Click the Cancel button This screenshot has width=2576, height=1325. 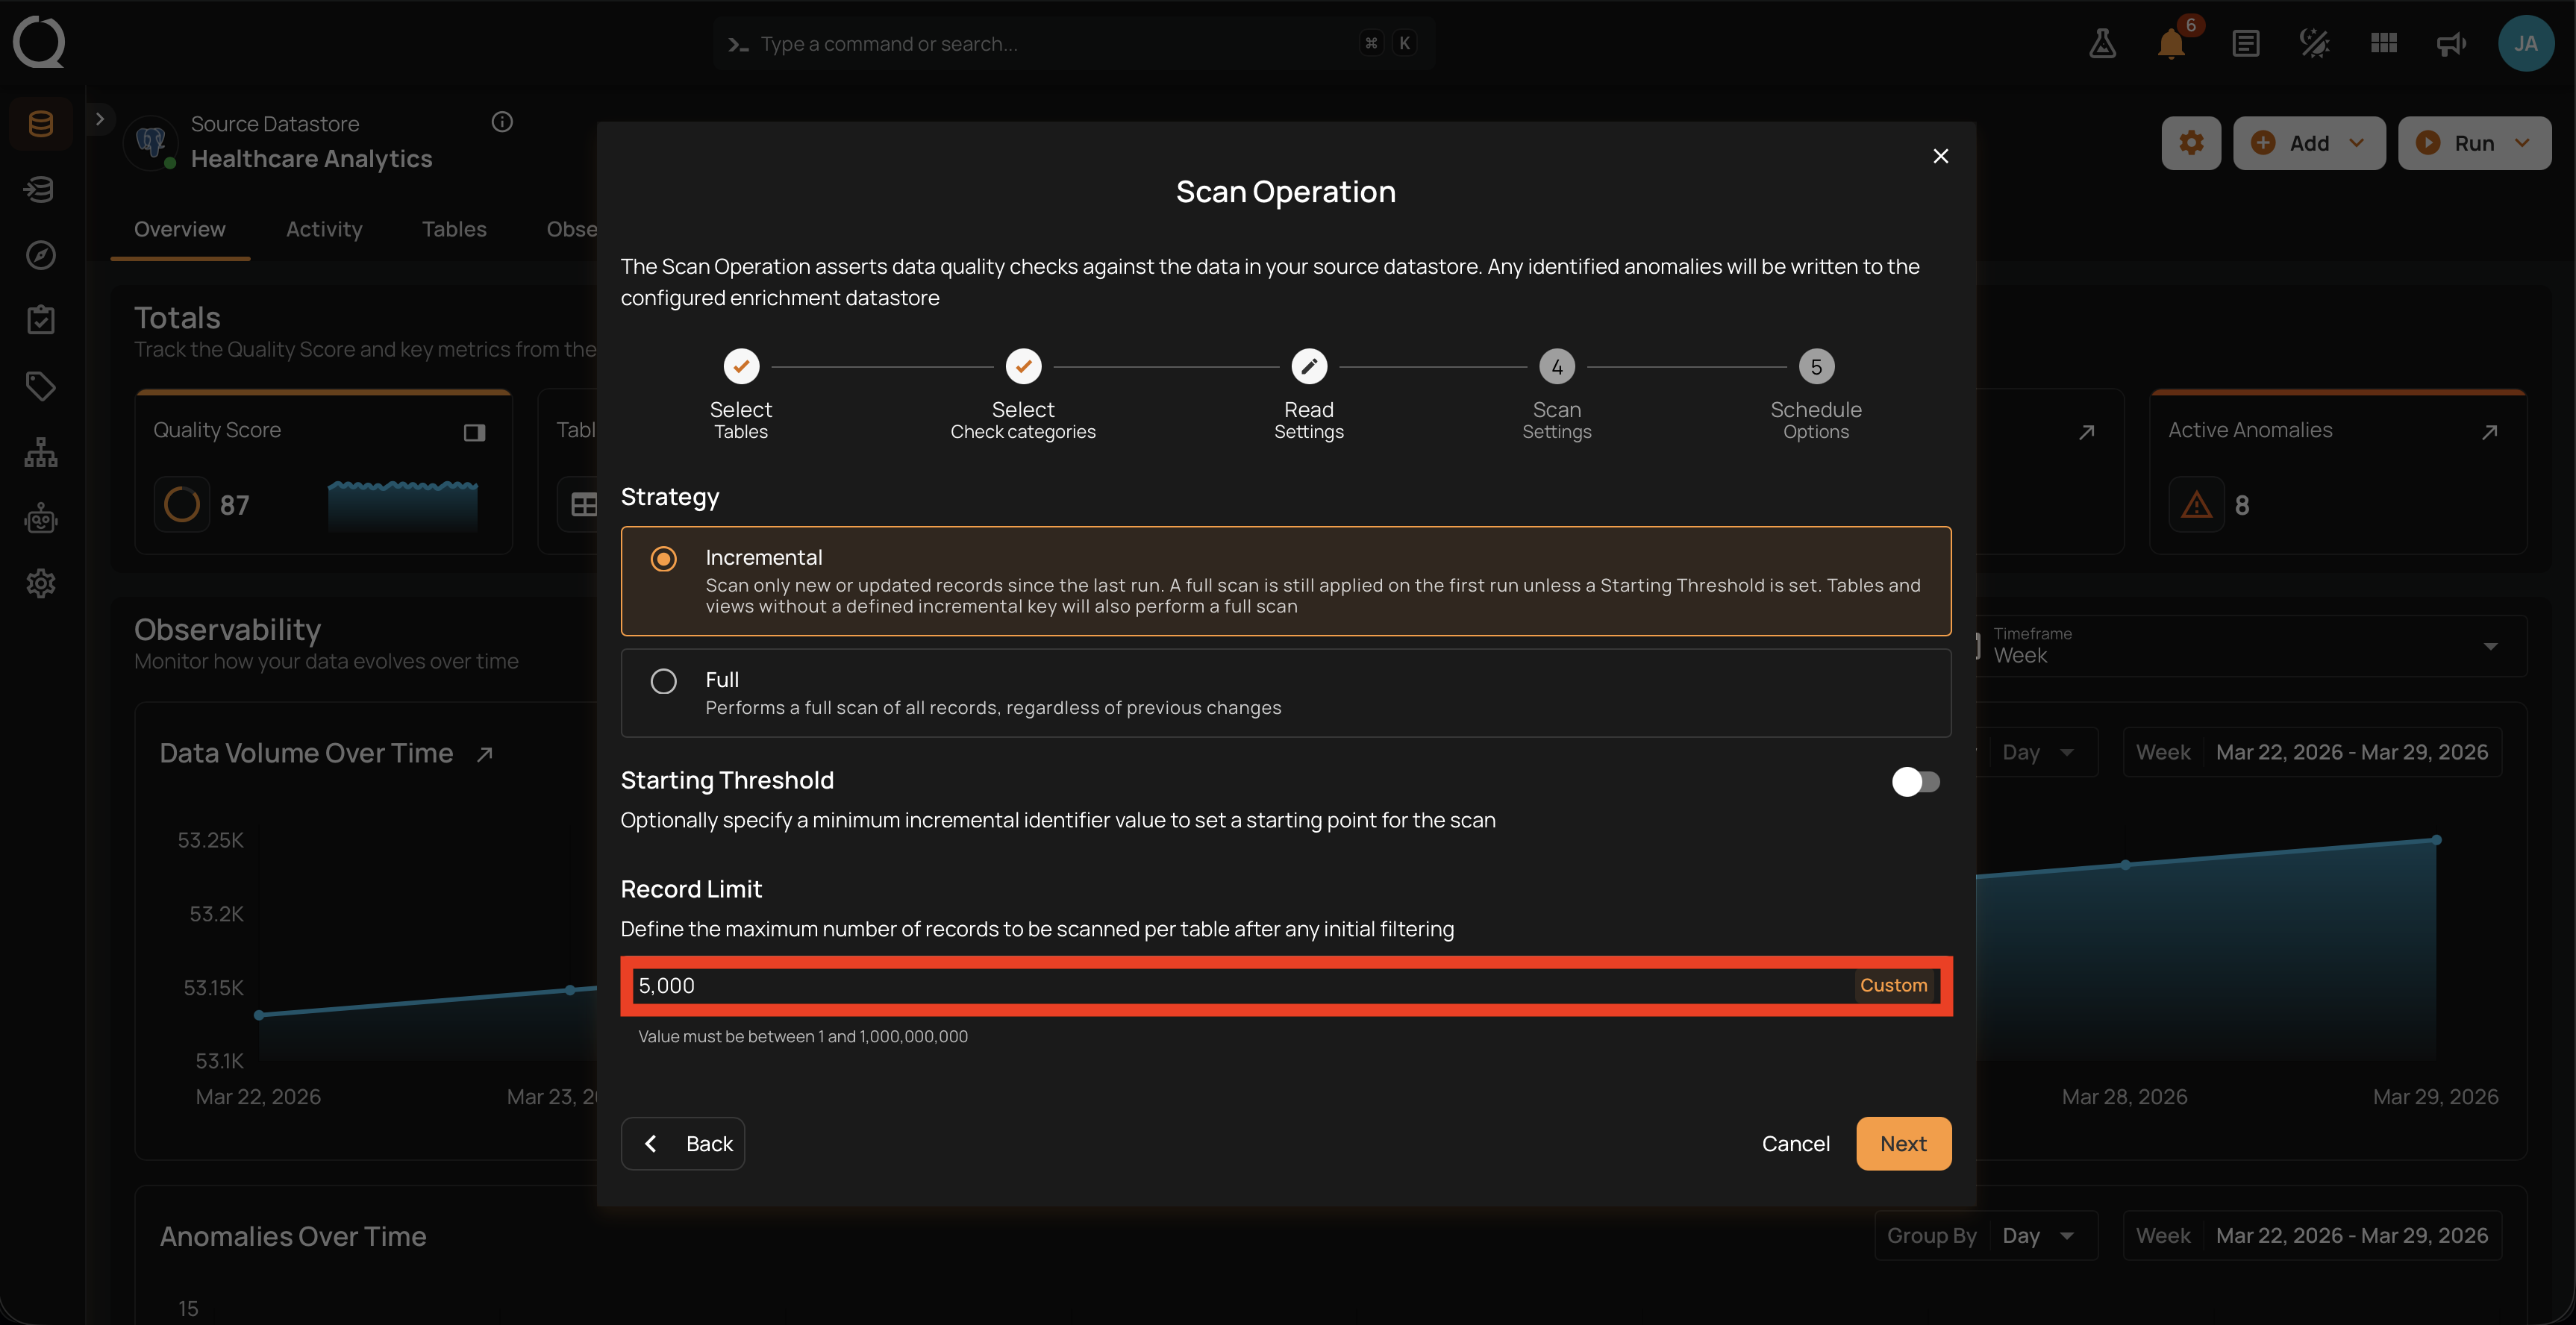(1796, 1143)
